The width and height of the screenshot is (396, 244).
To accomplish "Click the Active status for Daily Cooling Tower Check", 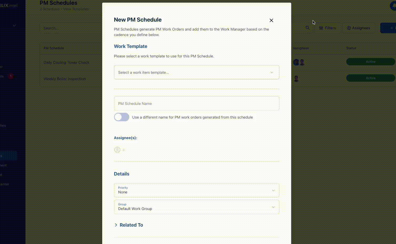I will [370, 62].
